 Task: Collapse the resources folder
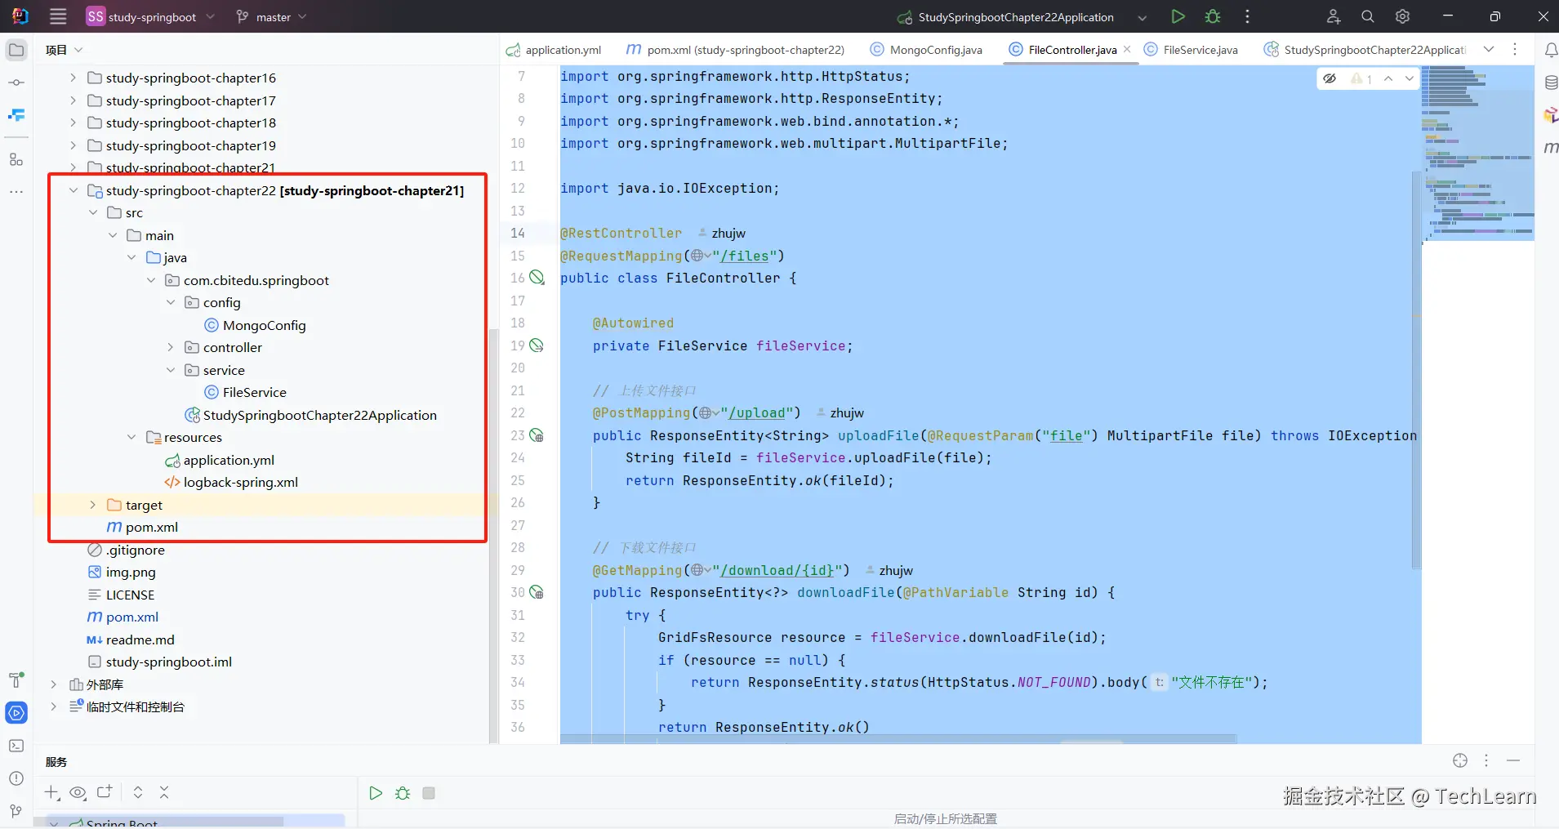click(x=131, y=437)
